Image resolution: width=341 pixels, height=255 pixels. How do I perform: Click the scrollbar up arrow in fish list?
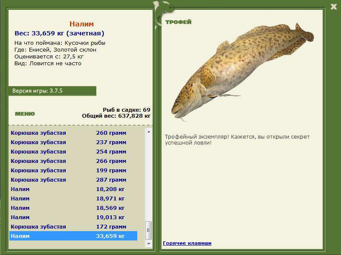point(149,132)
